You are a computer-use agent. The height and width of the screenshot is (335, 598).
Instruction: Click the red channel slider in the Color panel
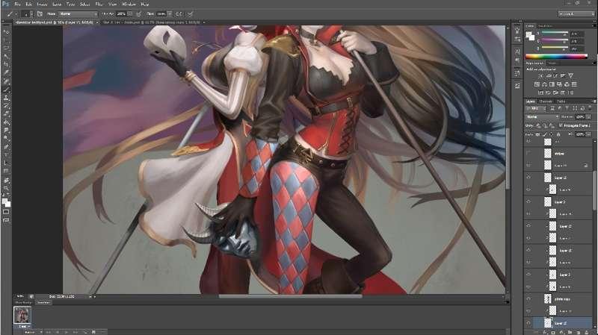click(555, 34)
